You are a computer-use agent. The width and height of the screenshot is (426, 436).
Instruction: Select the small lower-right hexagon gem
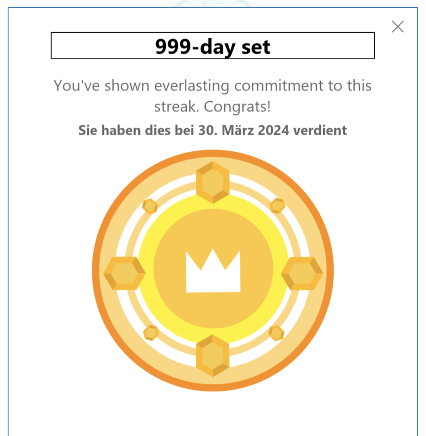(x=276, y=333)
